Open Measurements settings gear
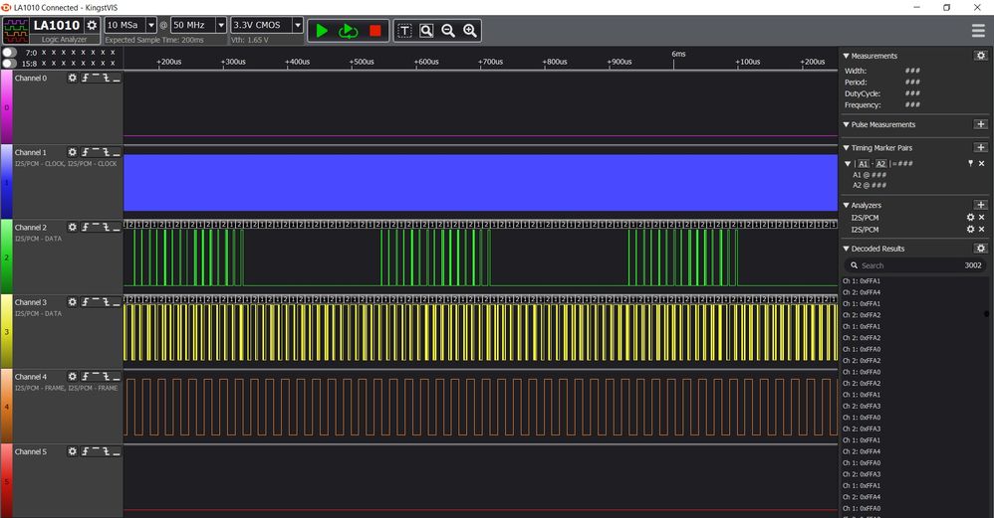This screenshot has width=994, height=518. click(x=981, y=56)
